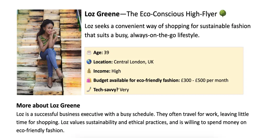Click the More about Loz Greene heading
Image resolution: width=268 pixels, height=138 pixels.
[x=48, y=105]
